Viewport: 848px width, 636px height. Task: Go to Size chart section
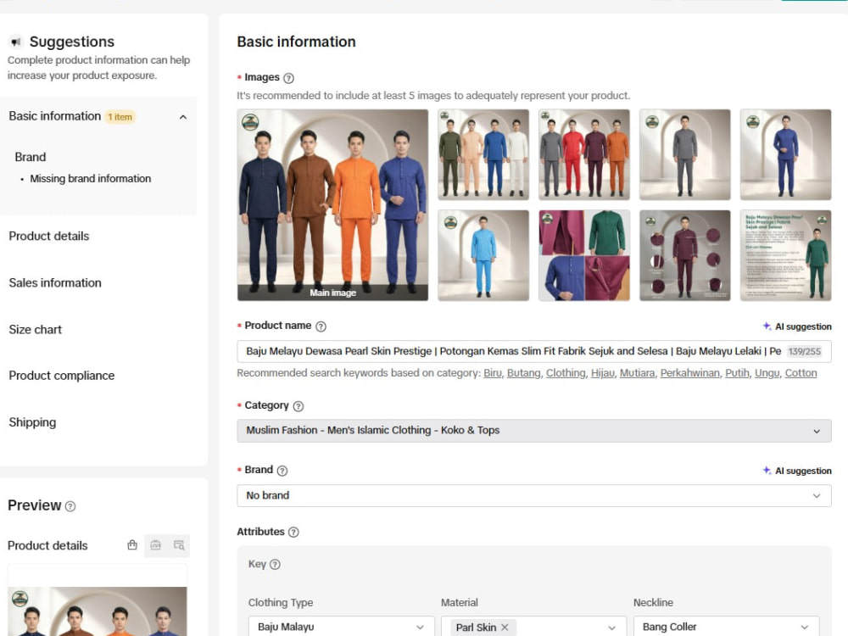35,329
